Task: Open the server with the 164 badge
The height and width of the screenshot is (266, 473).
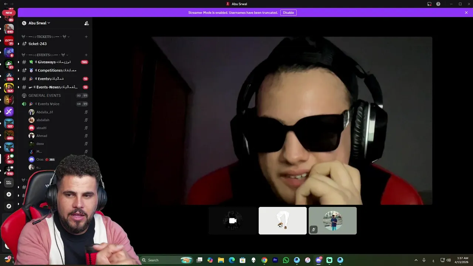Action: (9, 88)
